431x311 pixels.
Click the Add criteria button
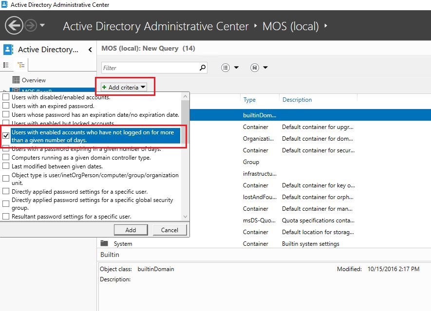point(124,88)
